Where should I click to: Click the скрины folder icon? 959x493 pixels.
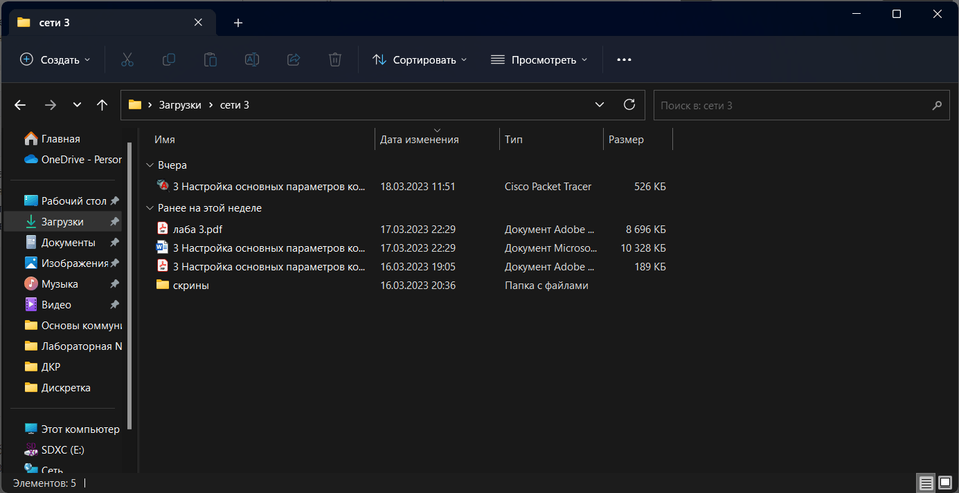(x=163, y=284)
